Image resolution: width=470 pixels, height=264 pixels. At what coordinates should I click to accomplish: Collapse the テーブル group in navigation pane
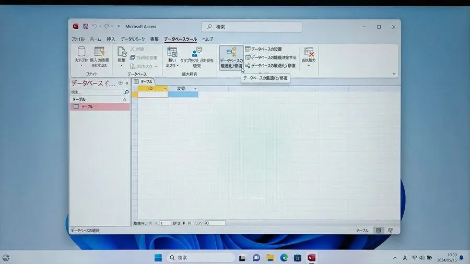click(x=124, y=99)
